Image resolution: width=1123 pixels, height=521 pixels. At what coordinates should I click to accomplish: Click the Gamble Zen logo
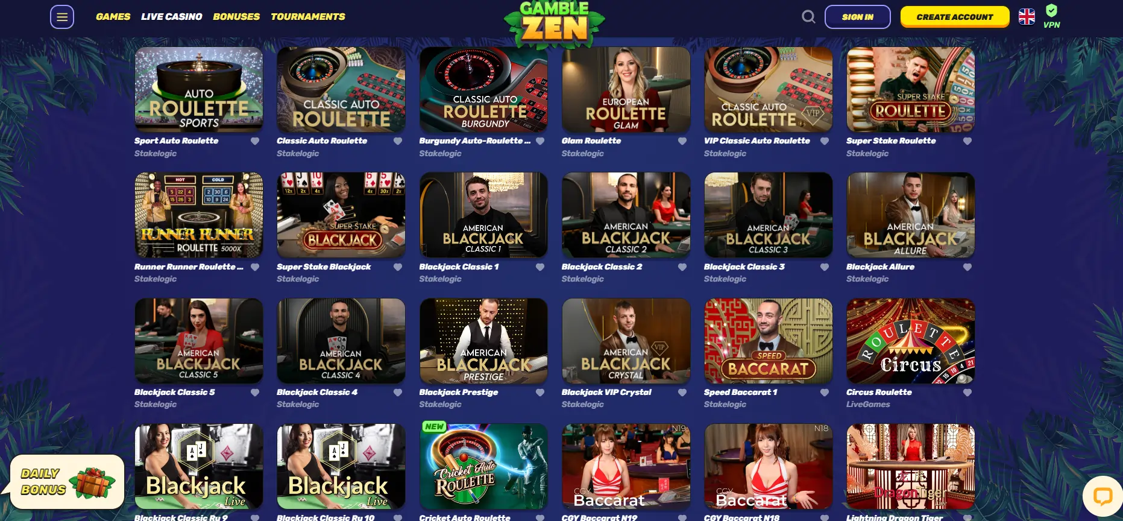coord(555,23)
